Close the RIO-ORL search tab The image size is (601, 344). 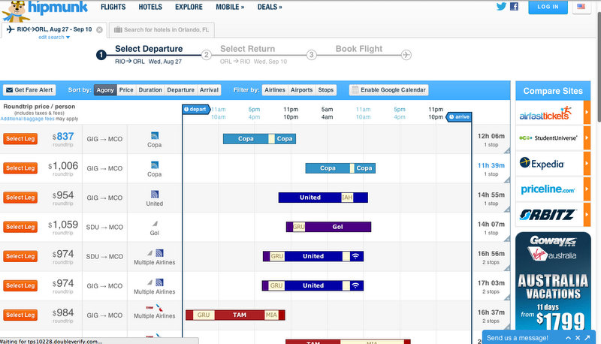(99, 29)
